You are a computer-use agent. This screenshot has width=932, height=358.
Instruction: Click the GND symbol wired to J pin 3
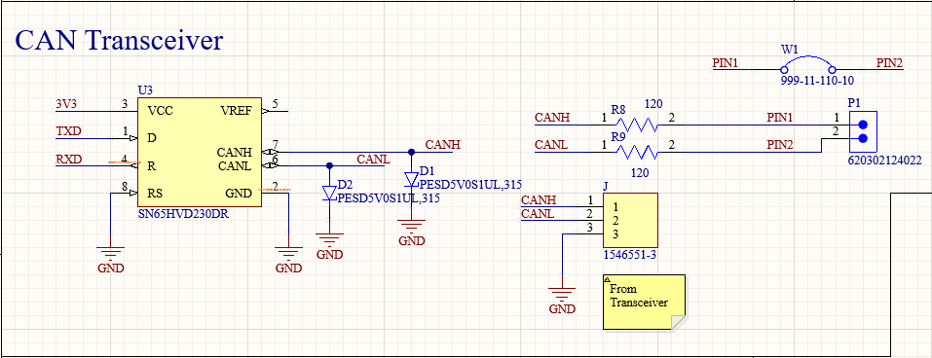(562, 295)
